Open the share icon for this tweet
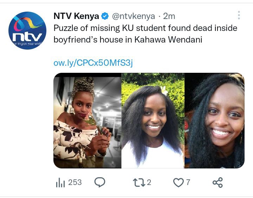Viewport: 253px width, 198px height. pyautogui.click(x=218, y=183)
